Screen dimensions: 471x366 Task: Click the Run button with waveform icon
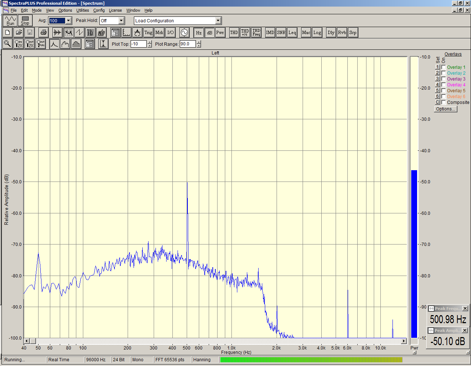point(10,20)
